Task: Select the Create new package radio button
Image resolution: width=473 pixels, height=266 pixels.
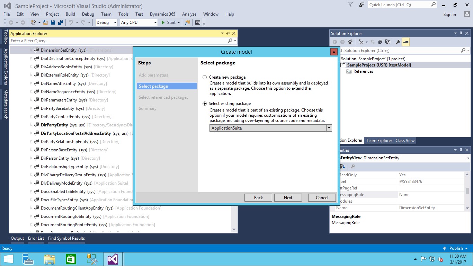Action: click(x=205, y=77)
